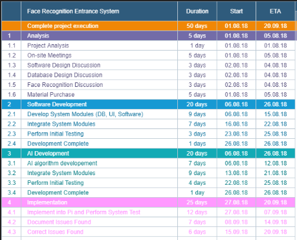The image size is (297, 240).
Task: Select Implement into Pi and Perform System Test
Action: [83, 212]
